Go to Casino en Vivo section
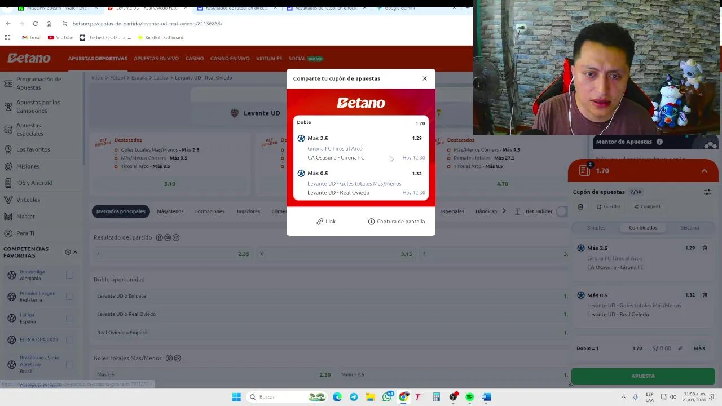722x406 pixels. 230,59
